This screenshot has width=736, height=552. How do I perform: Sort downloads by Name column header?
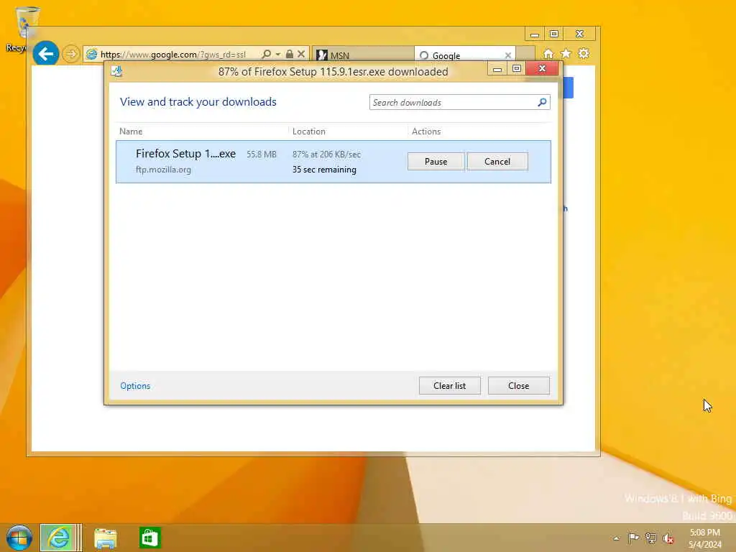click(x=131, y=132)
